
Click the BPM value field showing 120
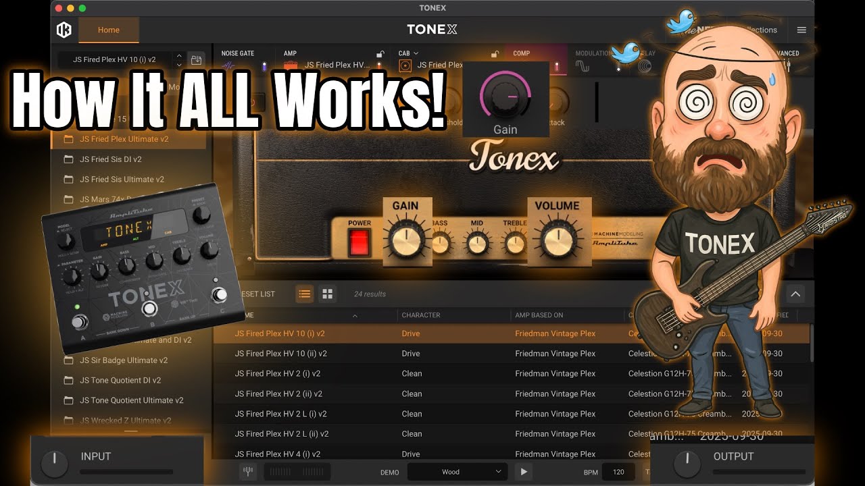coord(618,472)
